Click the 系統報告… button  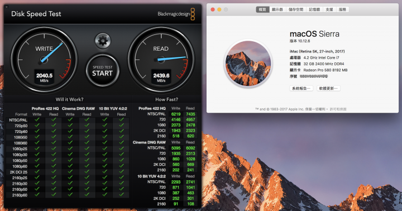click(301, 88)
